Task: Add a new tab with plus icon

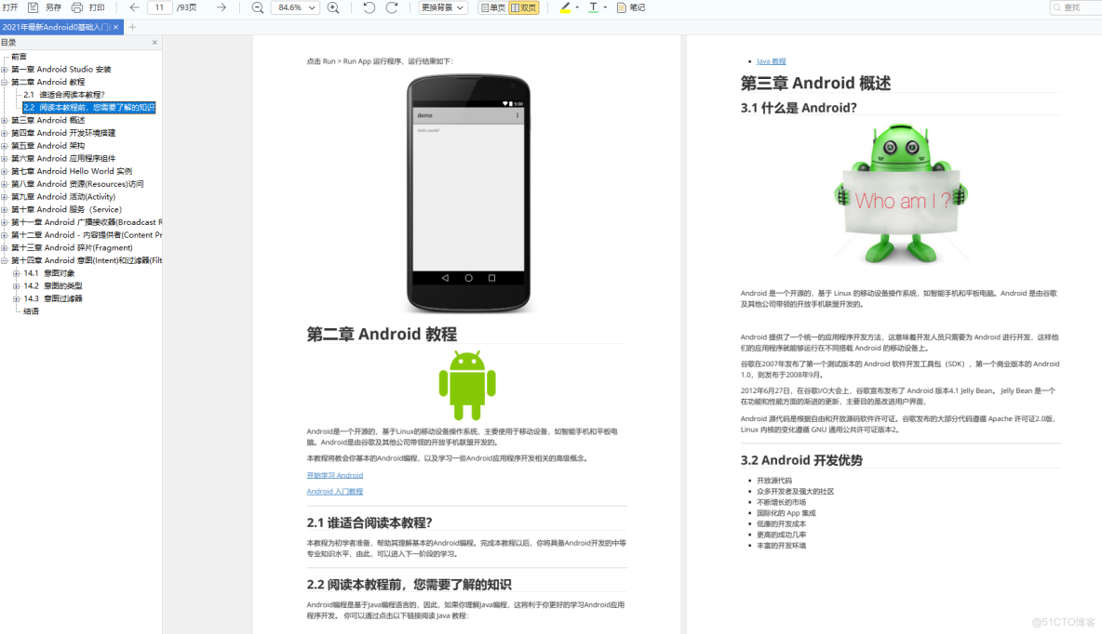Action: coord(132,27)
